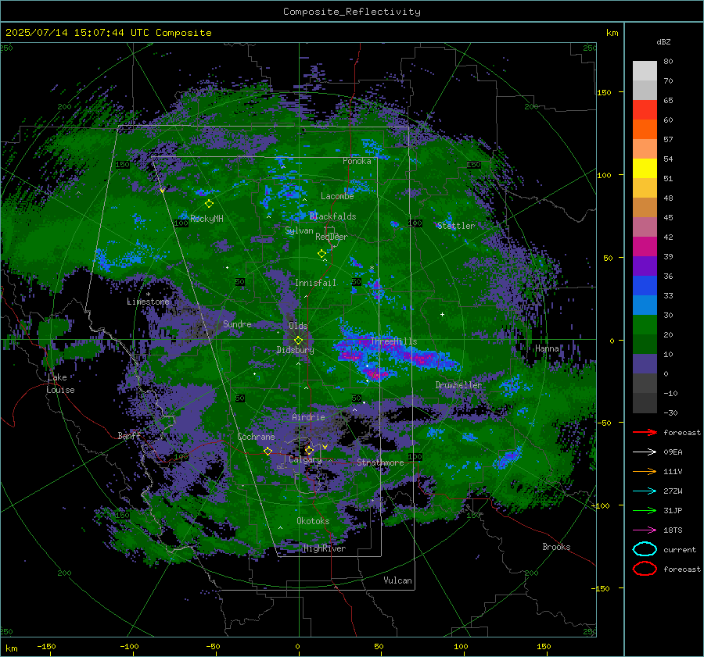This screenshot has width=704, height=657.
Task: Click the magenta 18TS arrow legend icon
Action: click(x=645, y=530)
